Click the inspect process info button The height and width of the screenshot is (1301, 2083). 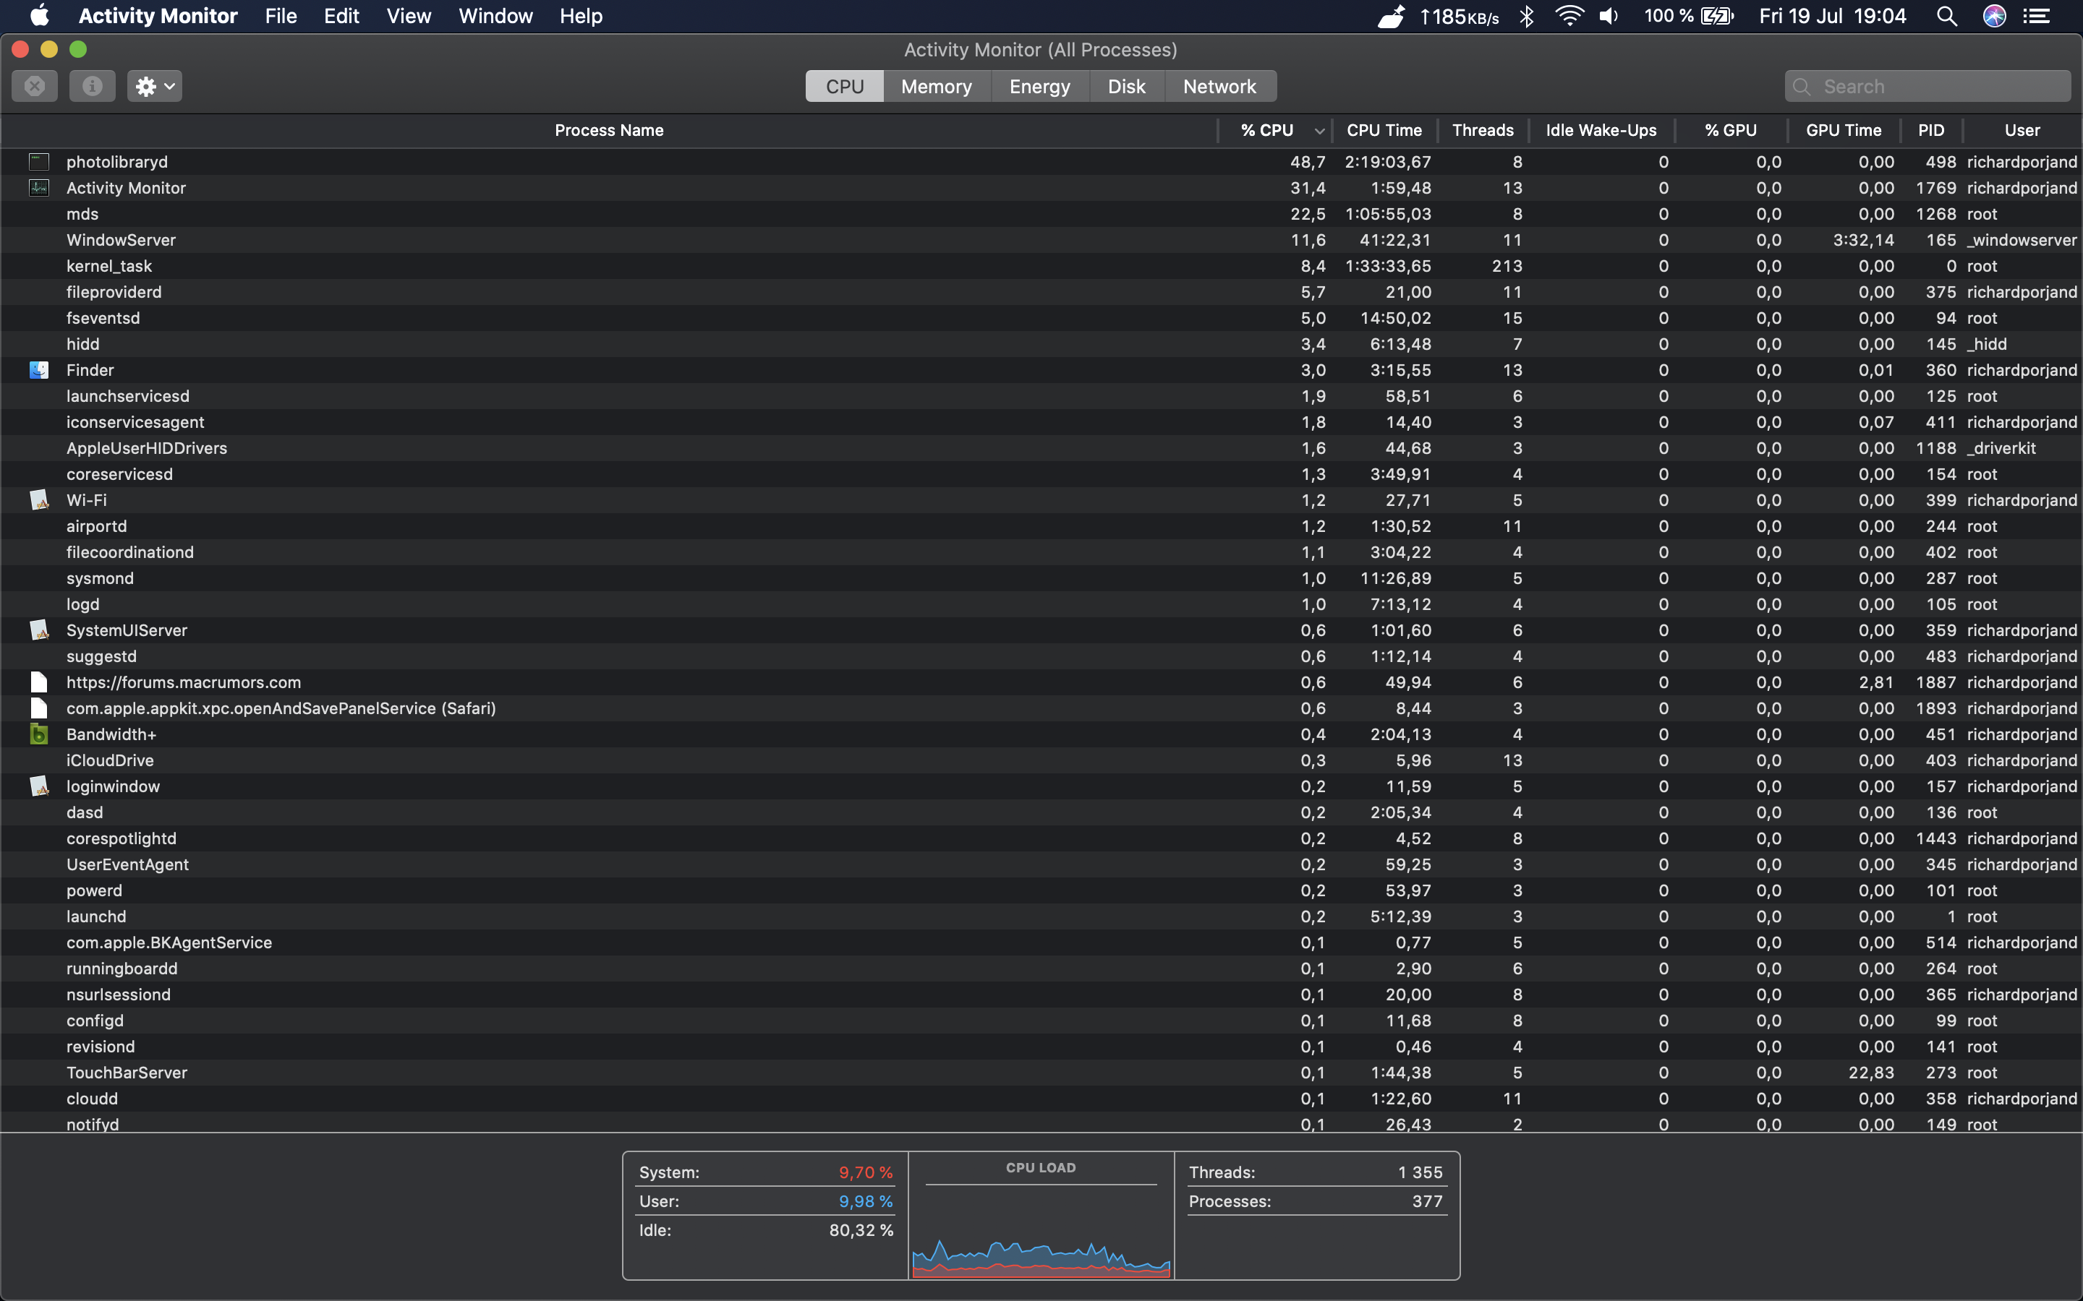click(92, 86)
